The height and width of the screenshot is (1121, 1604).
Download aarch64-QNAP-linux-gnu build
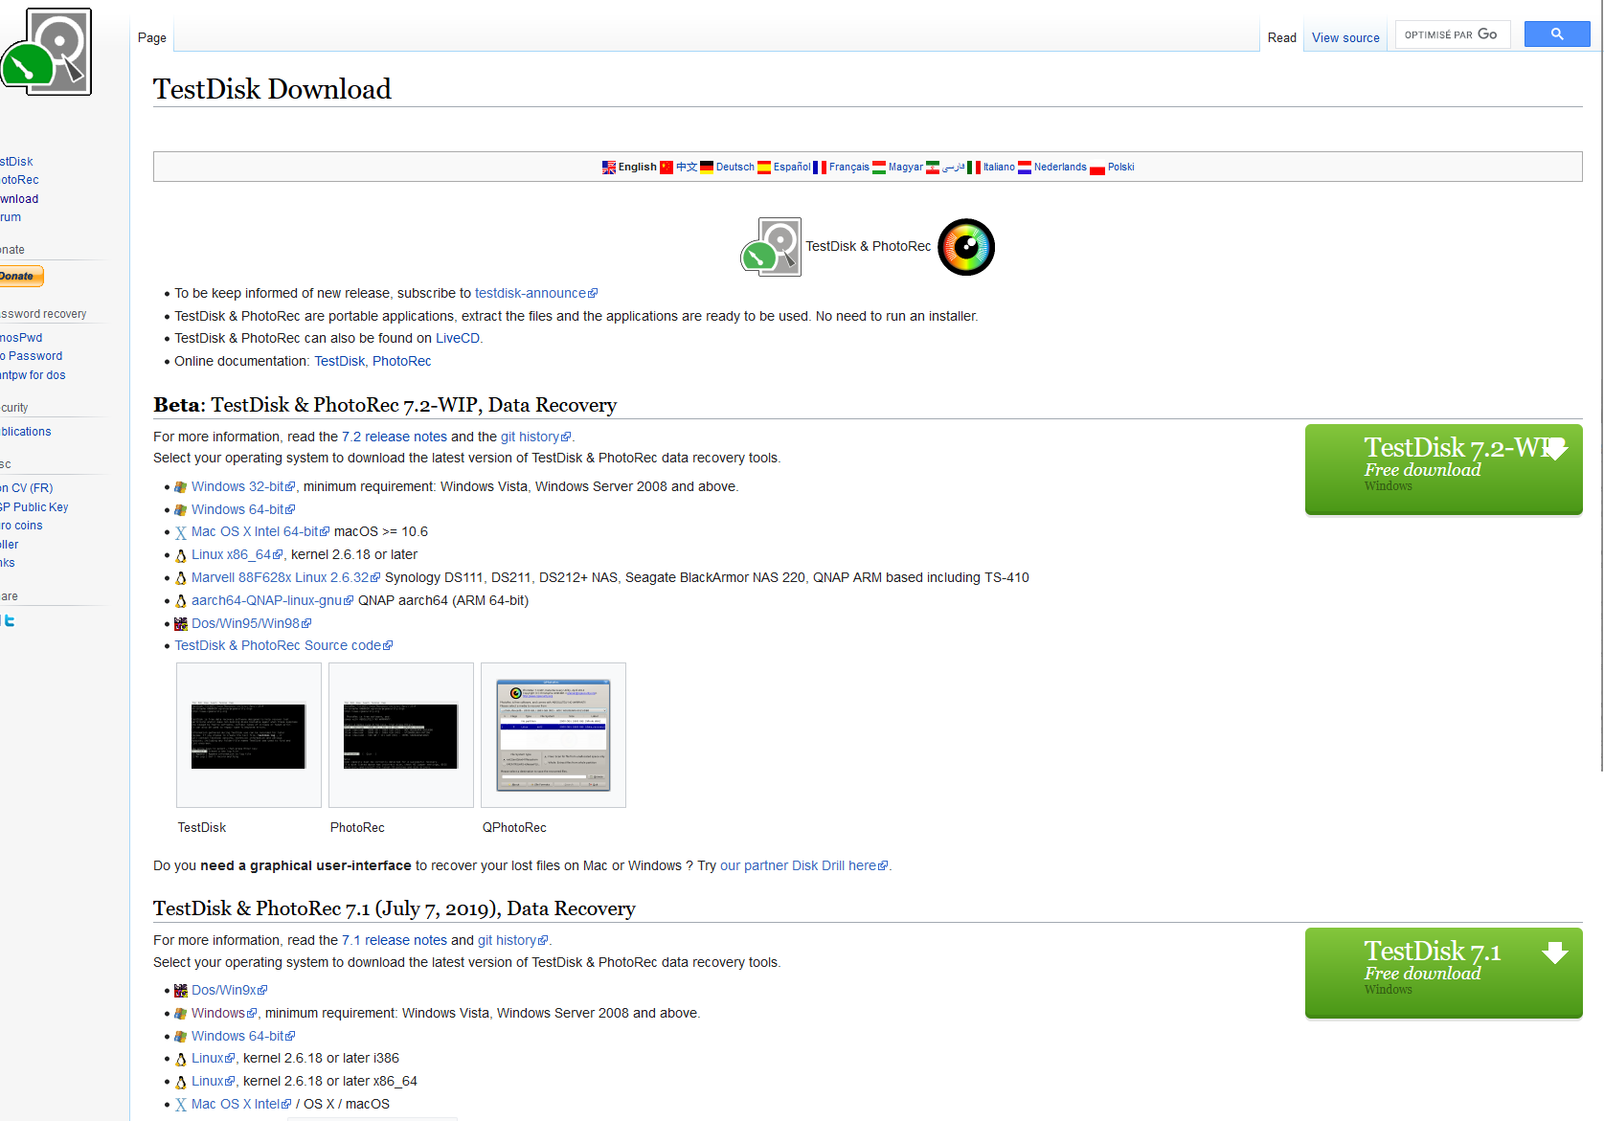(x=273, y=600)
